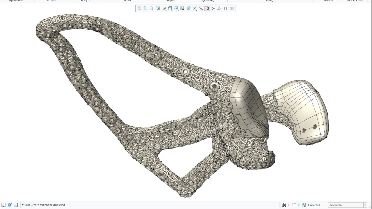Click the selected items list icon
The width and height of the screenshot is (372, 209).
(x=304, y=205)
